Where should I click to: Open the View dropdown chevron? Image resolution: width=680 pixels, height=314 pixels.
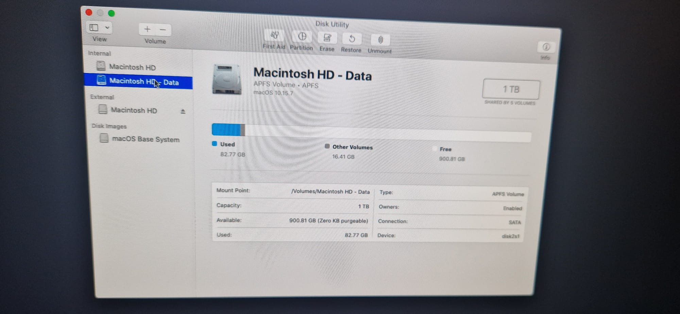pos(107,28)
